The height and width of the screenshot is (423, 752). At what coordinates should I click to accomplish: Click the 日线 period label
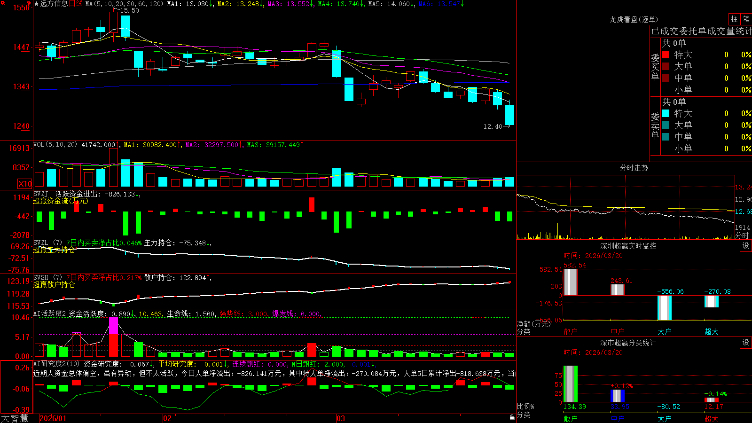[x=76, y=4]
